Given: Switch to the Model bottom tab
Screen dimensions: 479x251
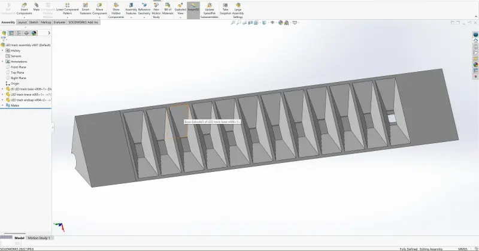Looking at the screenshot, I should pos(19,238).
